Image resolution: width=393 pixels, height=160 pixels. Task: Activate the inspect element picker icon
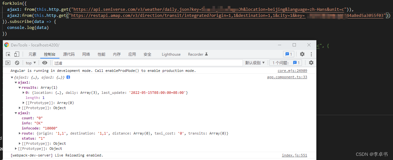pyautogui.click(x=8, y=54)
